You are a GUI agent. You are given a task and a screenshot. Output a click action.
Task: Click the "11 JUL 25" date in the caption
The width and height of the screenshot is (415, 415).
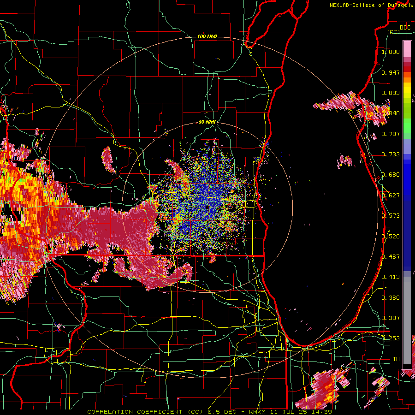pyautogui.click(x=288, y=412)
